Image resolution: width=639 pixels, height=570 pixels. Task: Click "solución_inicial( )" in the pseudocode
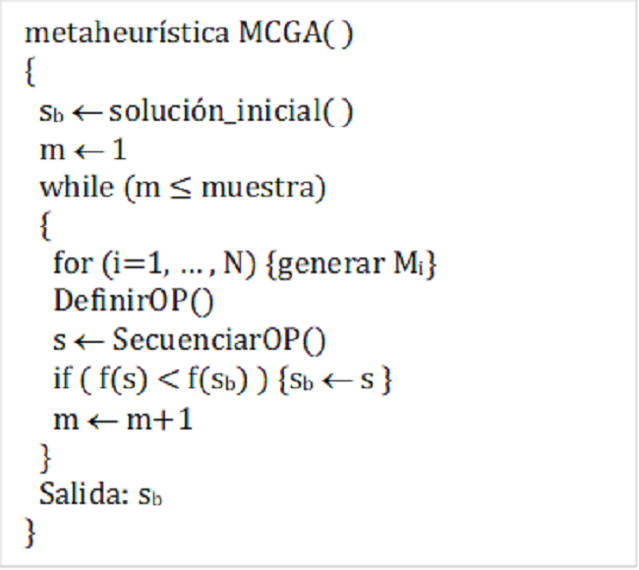pyautogui.click(x=231, y=111)
